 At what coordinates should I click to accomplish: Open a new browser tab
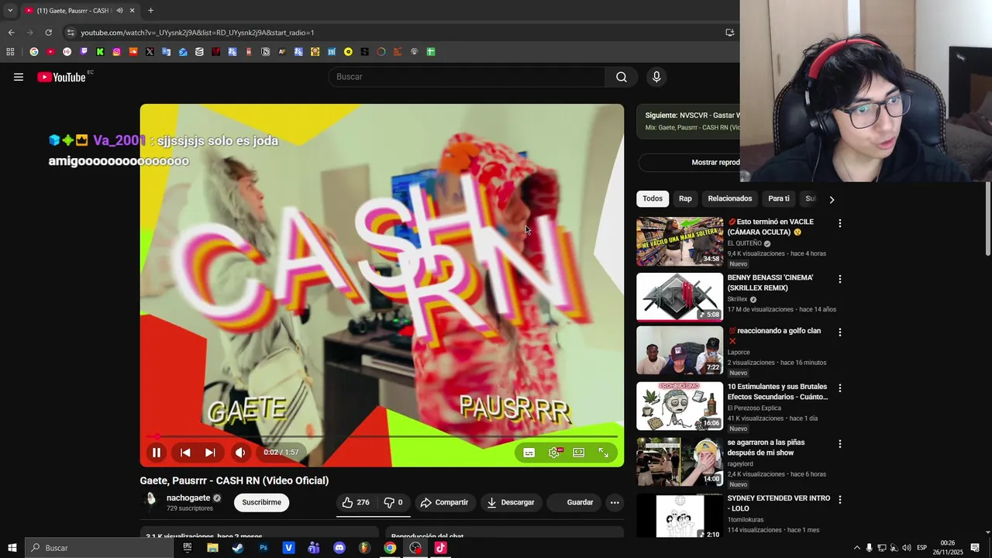[150, 10]
